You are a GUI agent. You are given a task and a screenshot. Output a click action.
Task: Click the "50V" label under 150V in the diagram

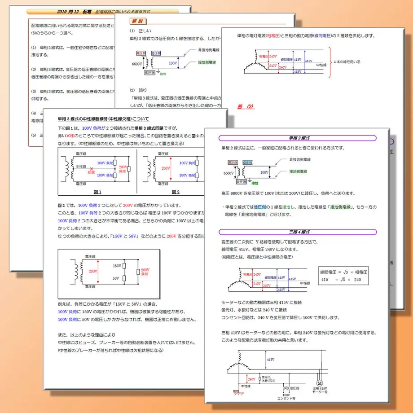[x=116, y=278]
